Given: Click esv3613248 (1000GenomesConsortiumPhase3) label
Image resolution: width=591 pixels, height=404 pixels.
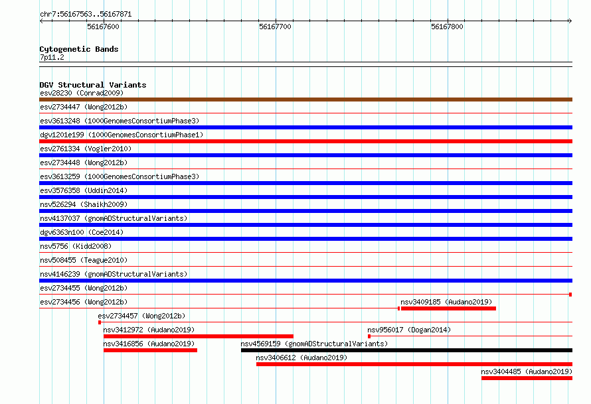Looking at the screenshot, I should [120, 121].
